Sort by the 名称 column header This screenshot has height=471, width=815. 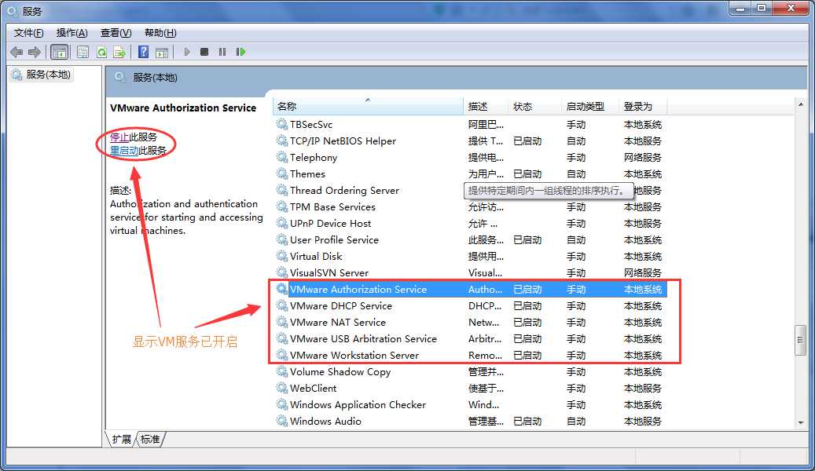pos(368,107)
